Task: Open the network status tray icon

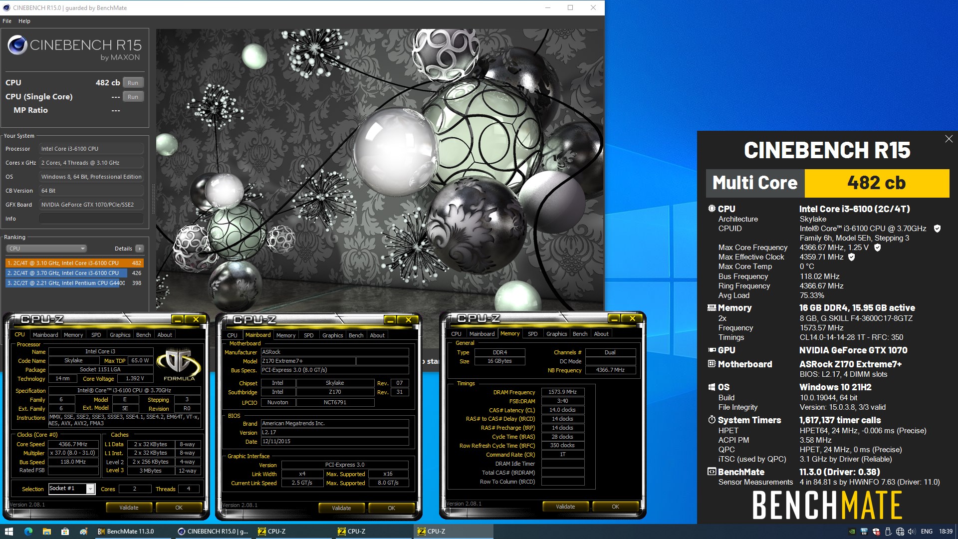Action: tap(900, 532)
